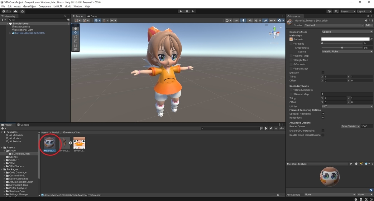The width and height of the screenshot is (374, 201).
Task: Toggle 2D view mode in Scene
Action: click(236, 20)
